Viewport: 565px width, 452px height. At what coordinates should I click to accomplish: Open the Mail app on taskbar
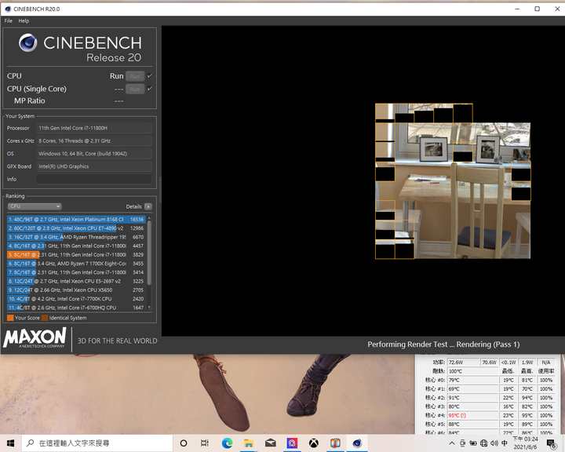[270, 443]
